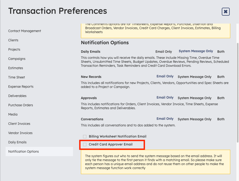Close the Transaction Preferences dialog
239x181 pixels.
pos(225,12)
